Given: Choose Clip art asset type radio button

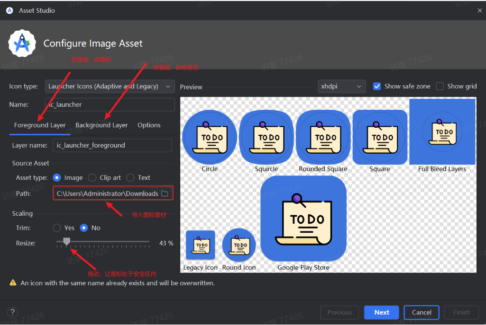Looking at the screenshot, I should [x=92, y=177].
